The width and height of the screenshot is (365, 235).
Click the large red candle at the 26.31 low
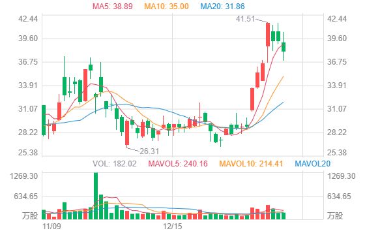tap(127, 133)
